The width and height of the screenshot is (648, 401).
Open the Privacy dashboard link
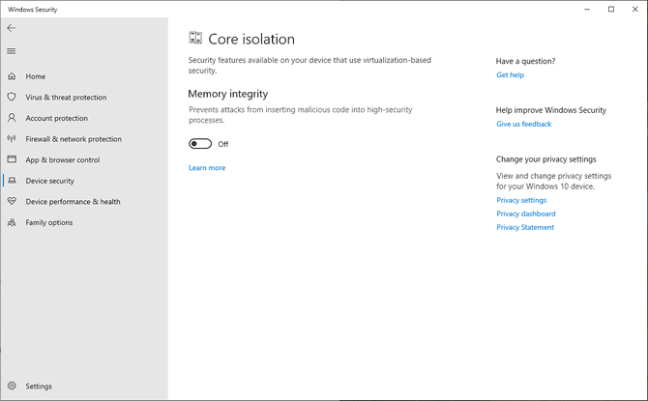click(x=525, y=214)
